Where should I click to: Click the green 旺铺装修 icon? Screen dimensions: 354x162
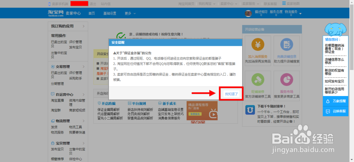click(x=258, y=80)
